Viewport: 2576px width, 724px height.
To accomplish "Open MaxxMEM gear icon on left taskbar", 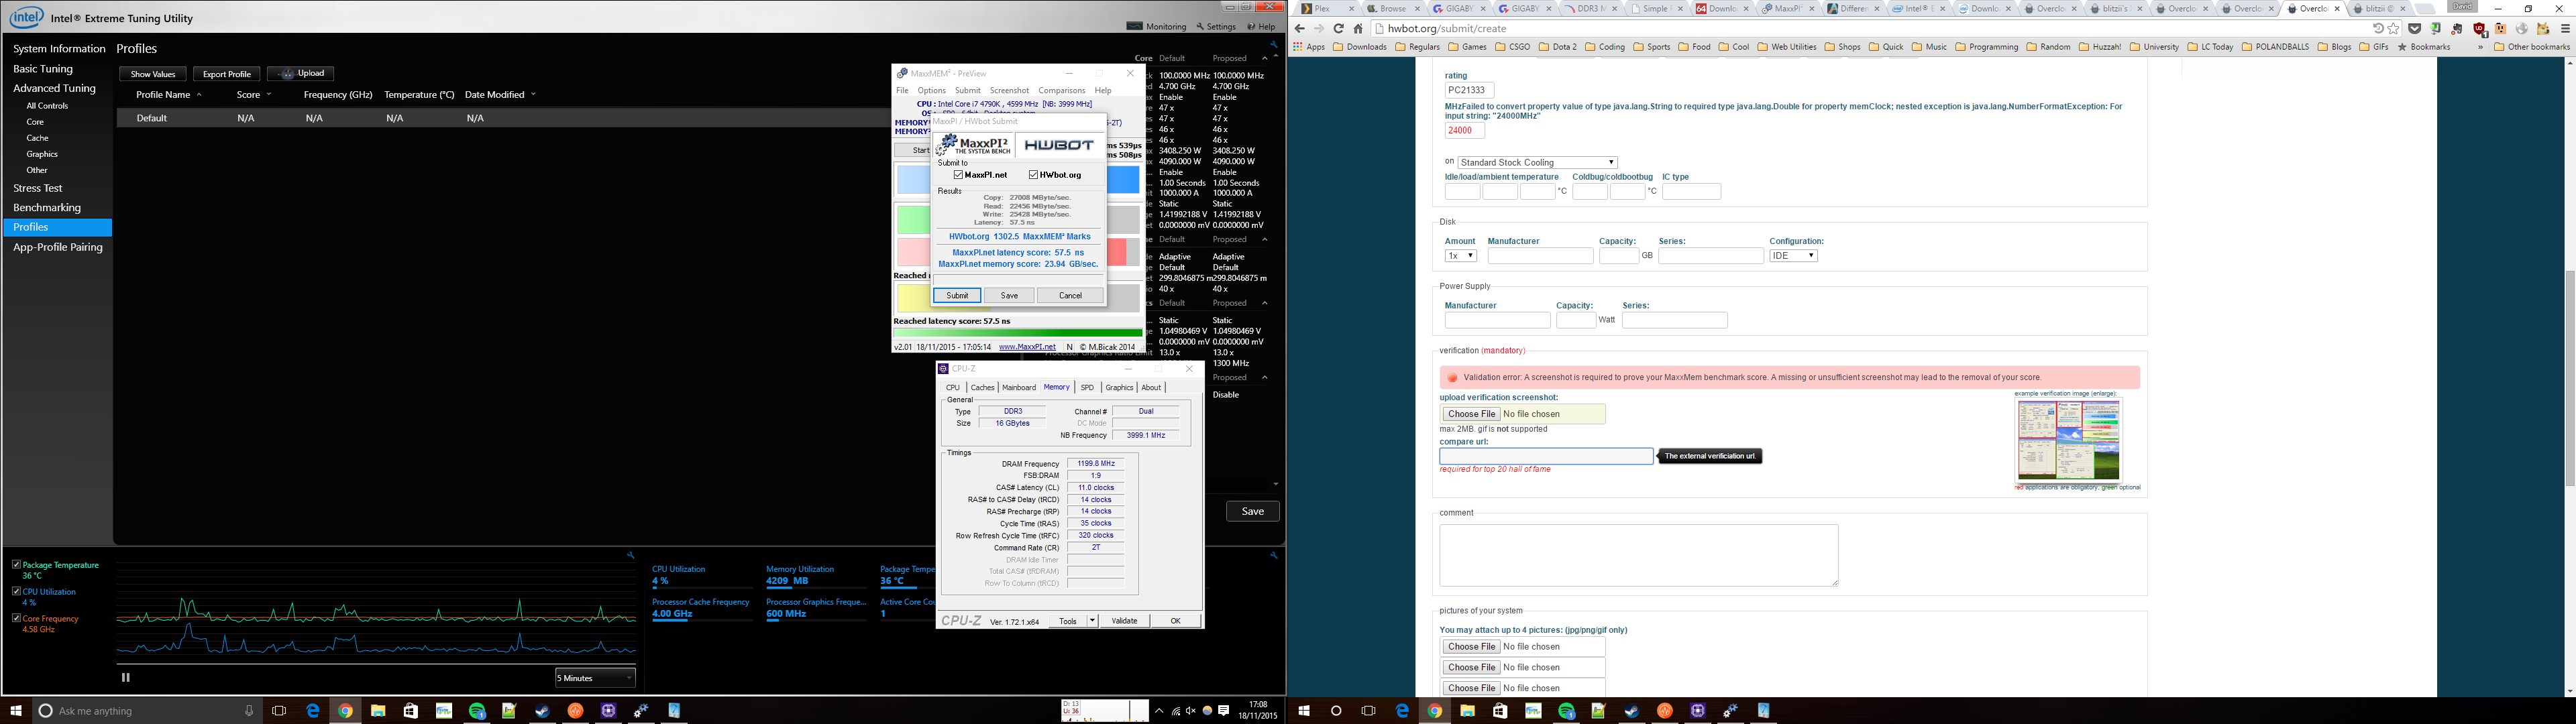I will tap(642, 711).
